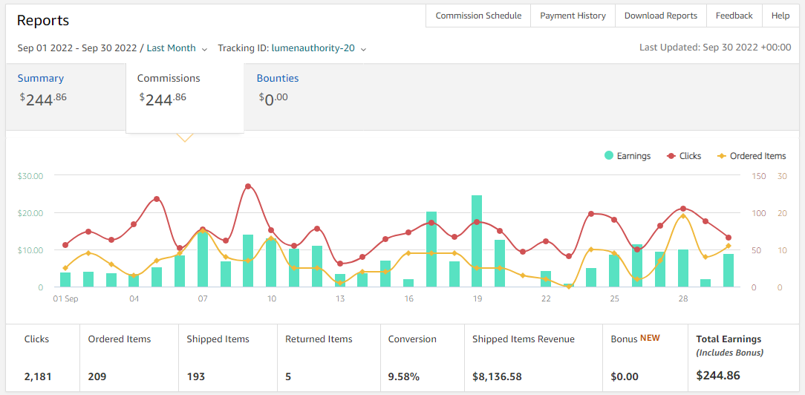Toggle the Ordered Items legend series
The width and height of the screenshot is (805, 395).
(751, 156)
